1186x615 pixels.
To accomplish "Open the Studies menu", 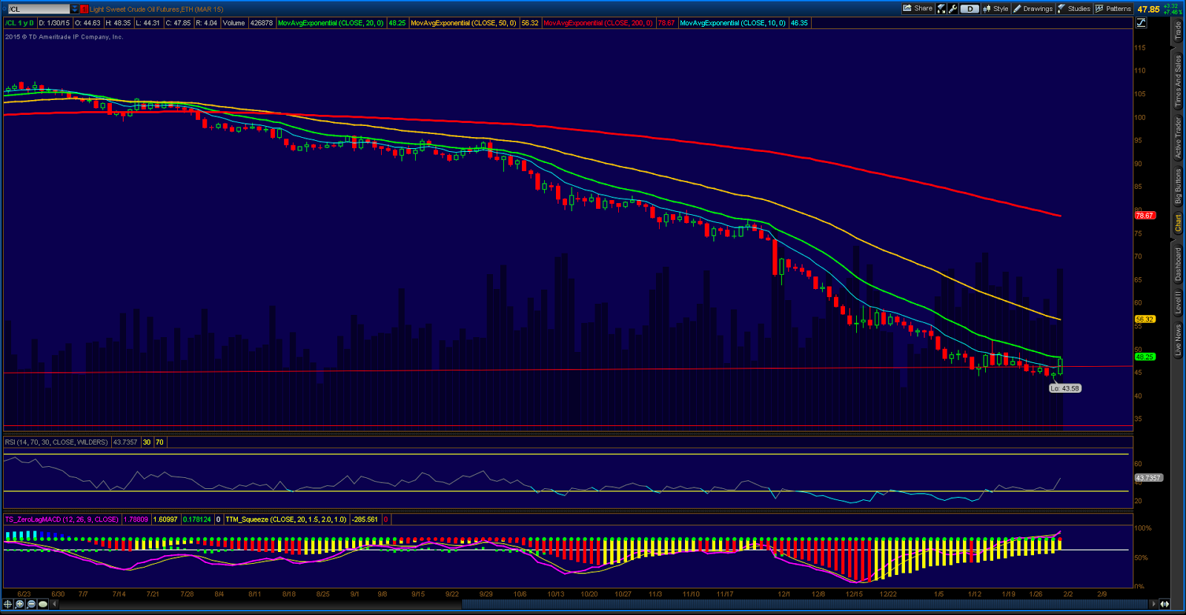I will pyautogui.click(x=1073, y=9).
